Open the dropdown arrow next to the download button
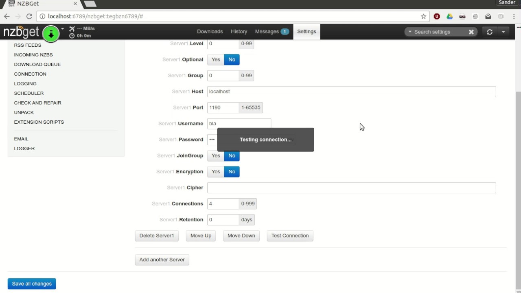This screenshot has width=521, height=293. pyautogui.click(x=63, y=29)
